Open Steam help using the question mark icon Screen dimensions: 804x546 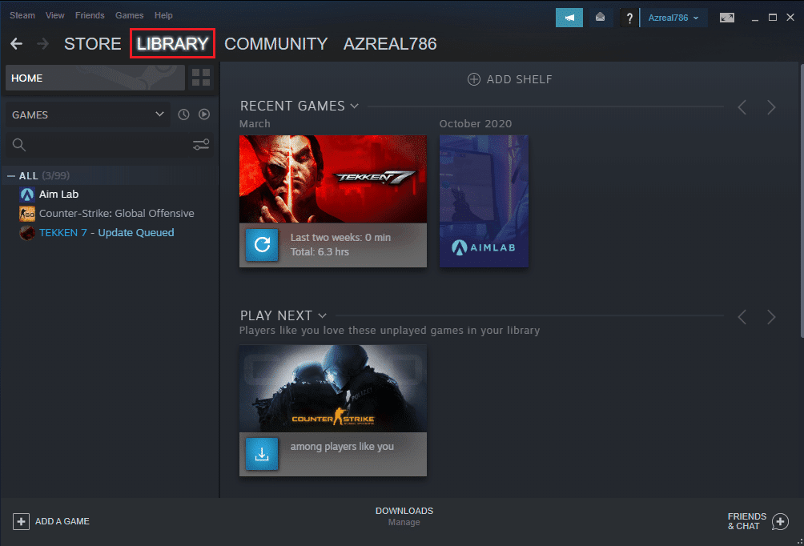point(629,17)
